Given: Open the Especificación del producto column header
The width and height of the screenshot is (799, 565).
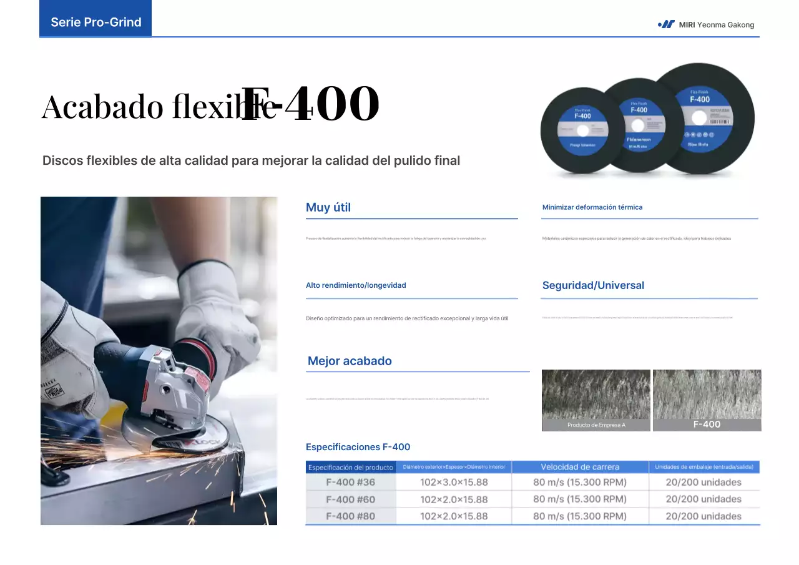Looking at the screenshot, I should pyautogui.click(x=351, y=466).
